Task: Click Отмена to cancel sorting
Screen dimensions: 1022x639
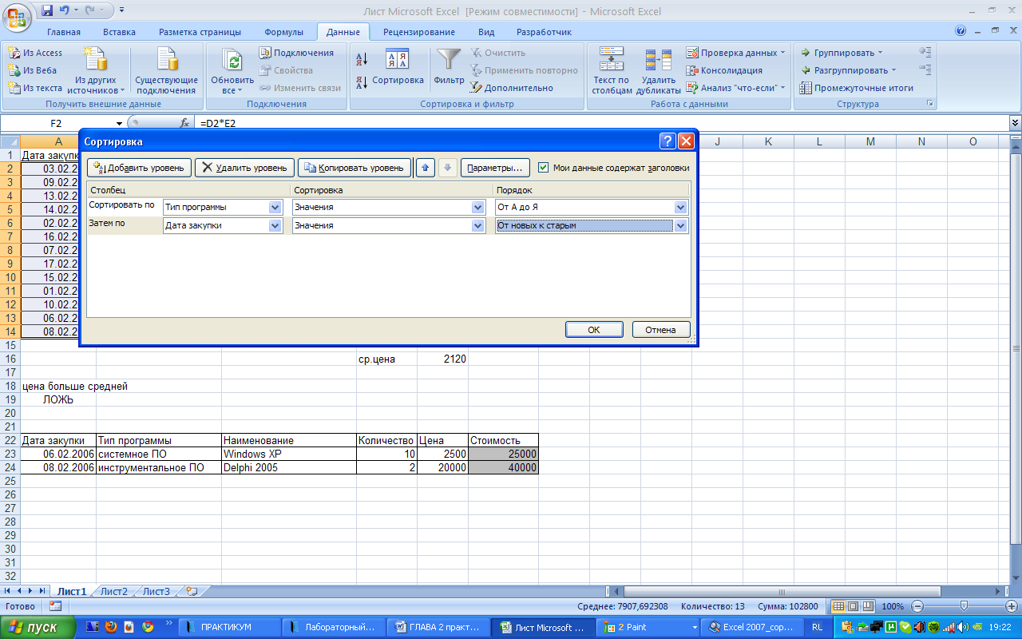Action: pos(661,329)
